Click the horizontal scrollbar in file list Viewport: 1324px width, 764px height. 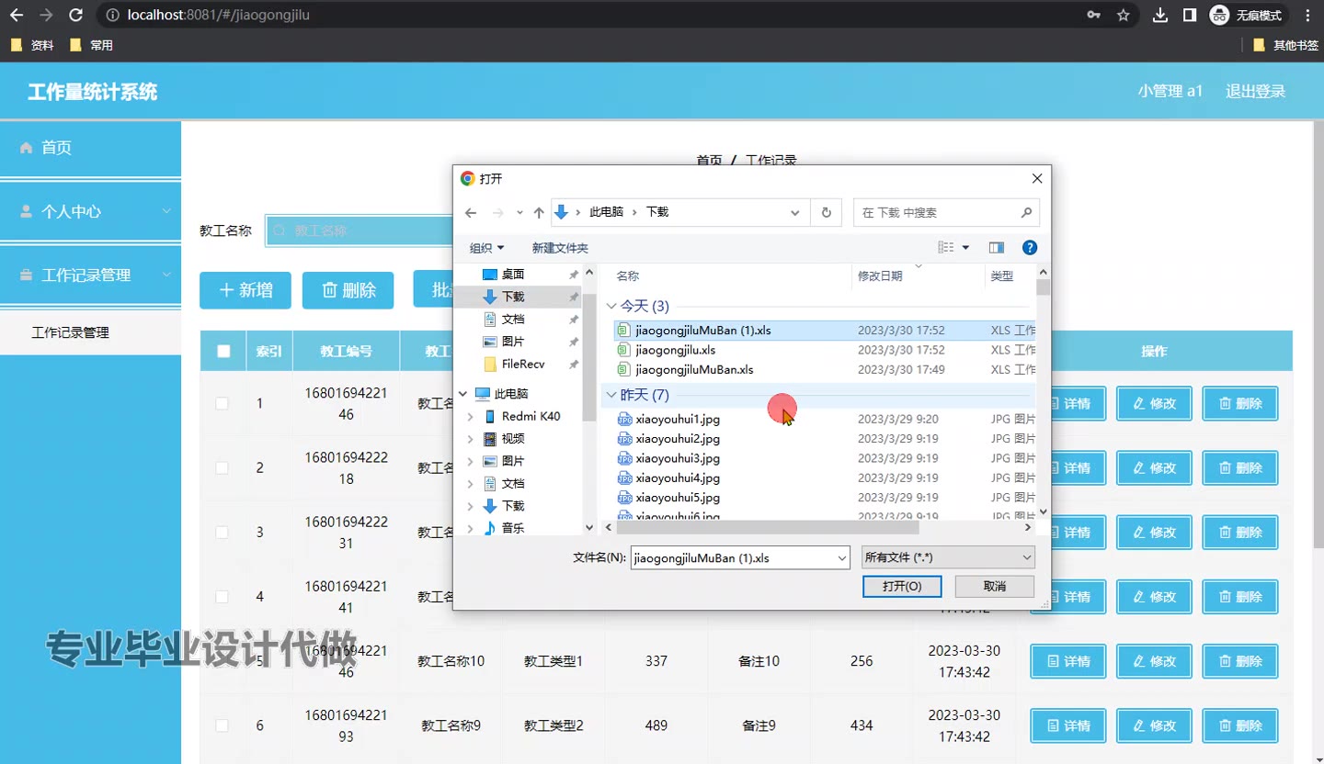pyautogui.click(x=767, y=528)
